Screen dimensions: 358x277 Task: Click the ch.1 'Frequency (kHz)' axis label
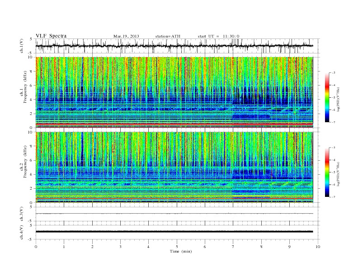[x=25, y=87]
